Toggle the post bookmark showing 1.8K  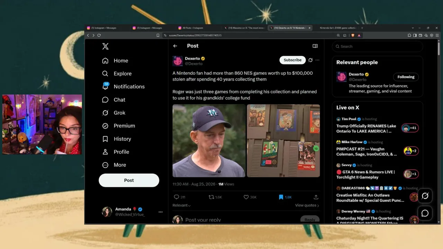click(x=281, y=197)
